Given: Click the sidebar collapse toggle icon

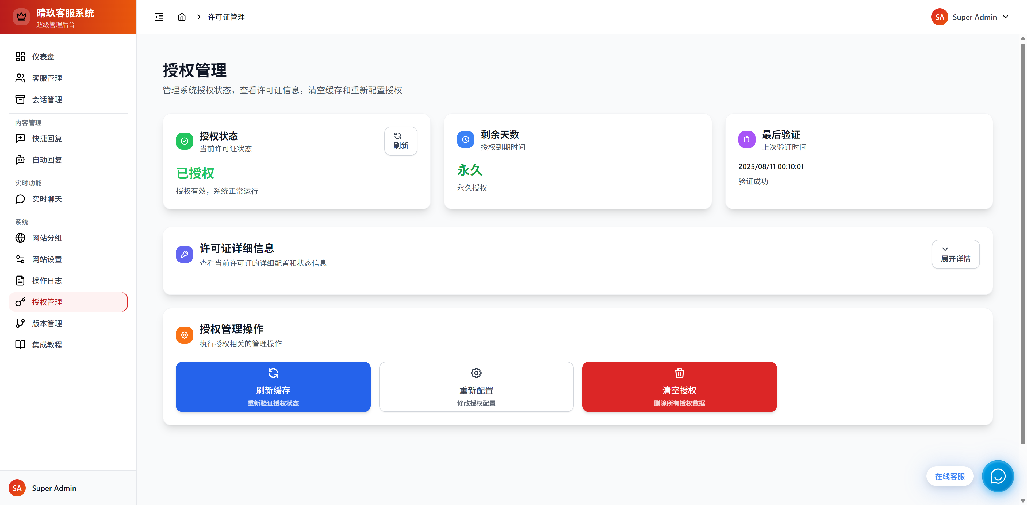Looking at the screenshot, I should pyautogui.click(x=159, y=17).
